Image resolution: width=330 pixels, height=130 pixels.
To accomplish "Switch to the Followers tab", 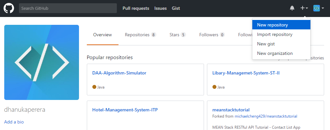I will (212, 35).
